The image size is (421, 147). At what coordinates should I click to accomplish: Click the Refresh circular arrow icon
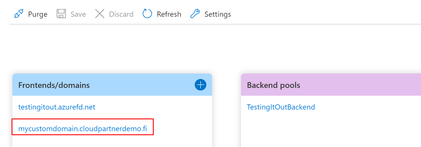tap(147, 14)
